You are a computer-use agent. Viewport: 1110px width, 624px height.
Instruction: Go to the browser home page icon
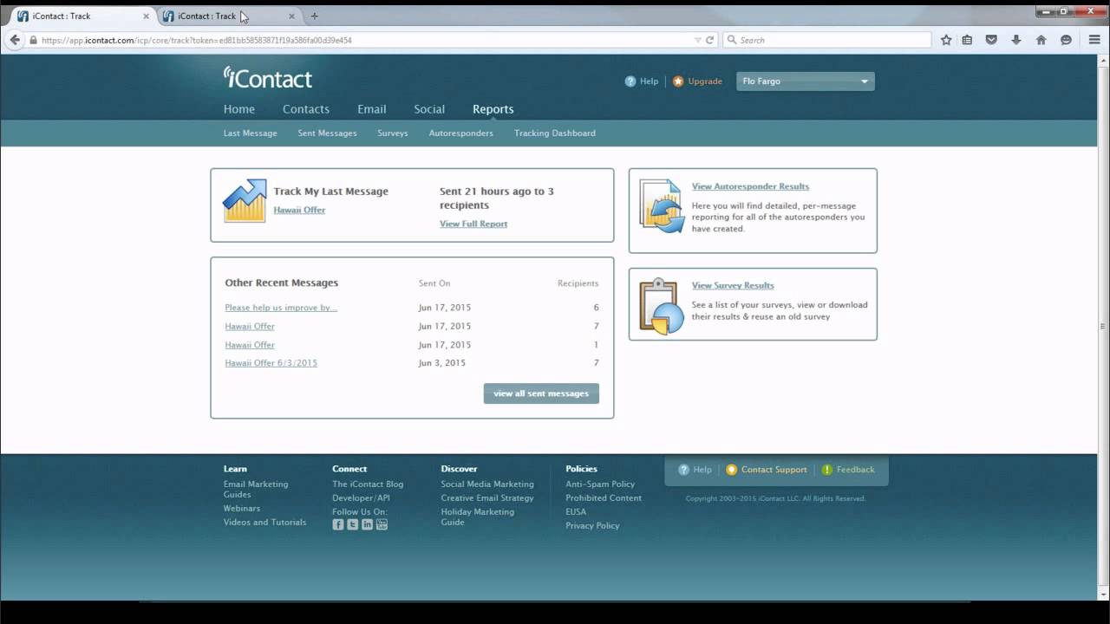1041,40
